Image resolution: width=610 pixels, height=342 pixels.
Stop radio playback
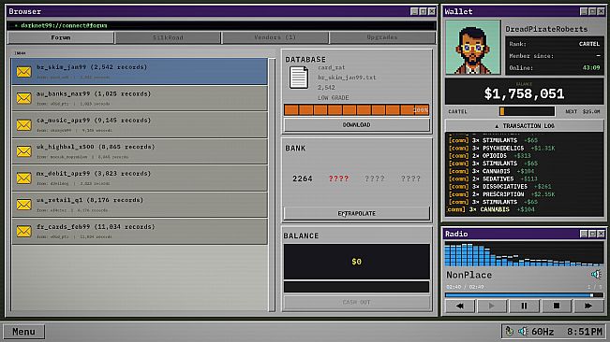[x=557, y=306]
